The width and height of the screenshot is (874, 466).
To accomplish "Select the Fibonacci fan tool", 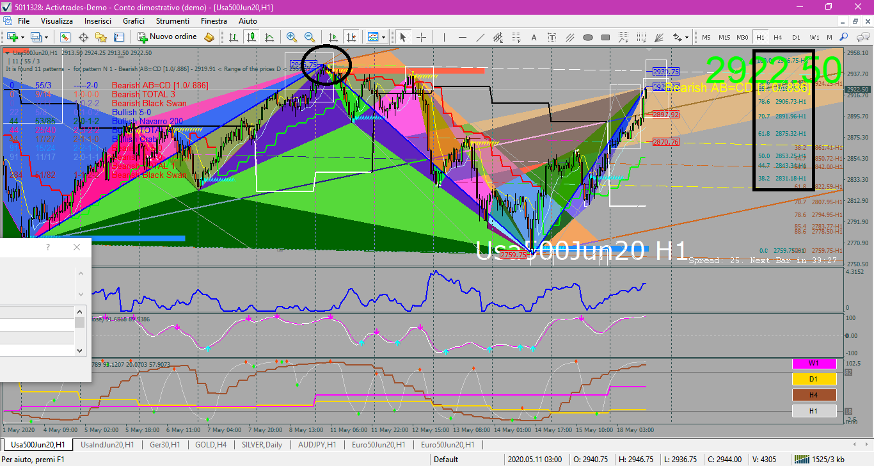I will click(x=659, y=37).
